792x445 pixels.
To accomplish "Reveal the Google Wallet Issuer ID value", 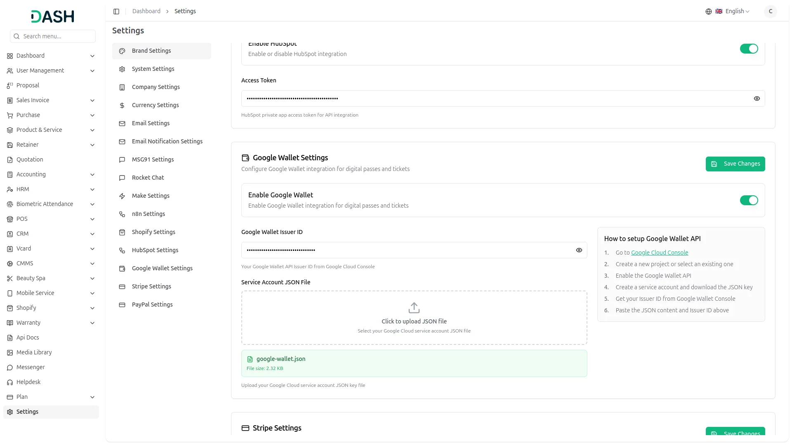I will pos(579,250).
